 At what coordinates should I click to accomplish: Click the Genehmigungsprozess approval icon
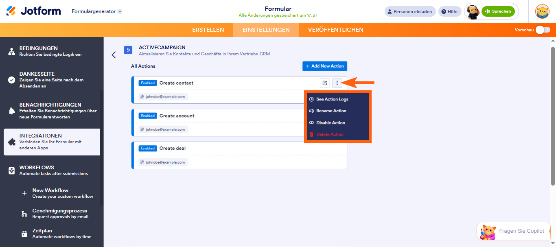pos(24,214)
